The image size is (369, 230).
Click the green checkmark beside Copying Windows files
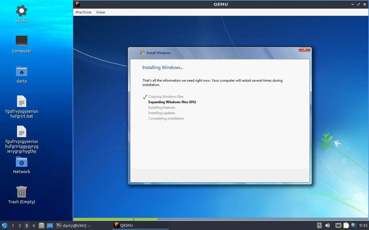145,97
